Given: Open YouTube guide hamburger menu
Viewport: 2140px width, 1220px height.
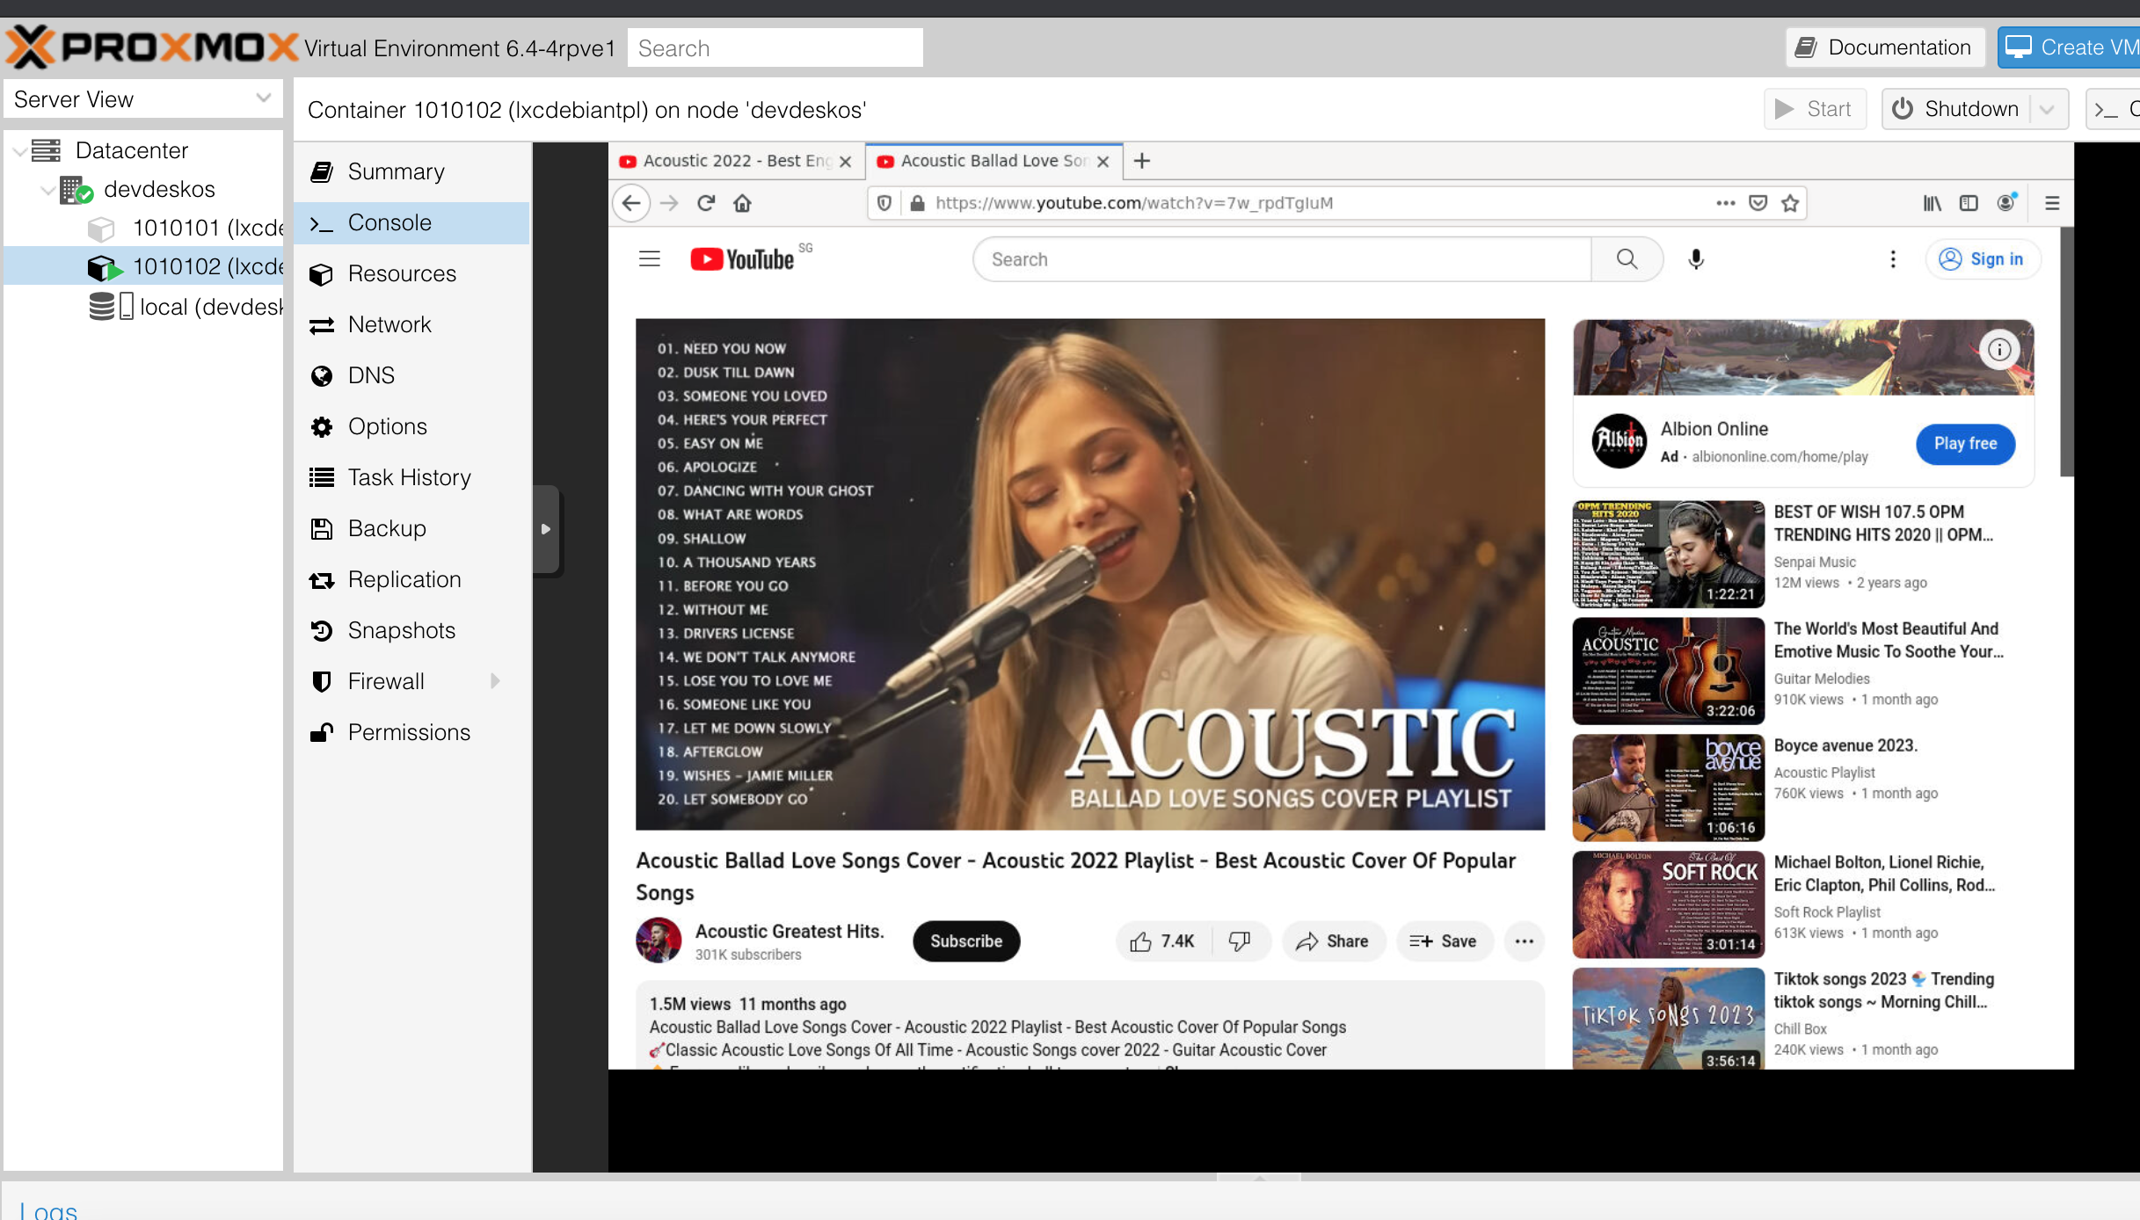Looking at the screenshot, I should [x=650, y=258].
